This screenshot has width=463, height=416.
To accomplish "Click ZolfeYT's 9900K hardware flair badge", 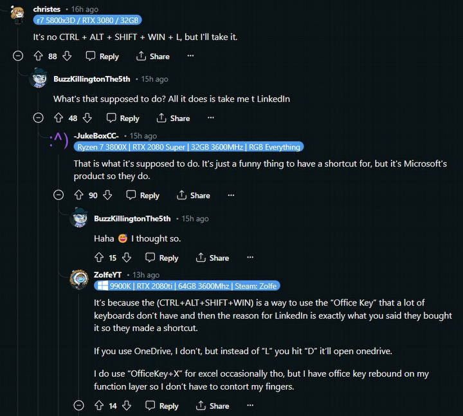I will point(187,286).
